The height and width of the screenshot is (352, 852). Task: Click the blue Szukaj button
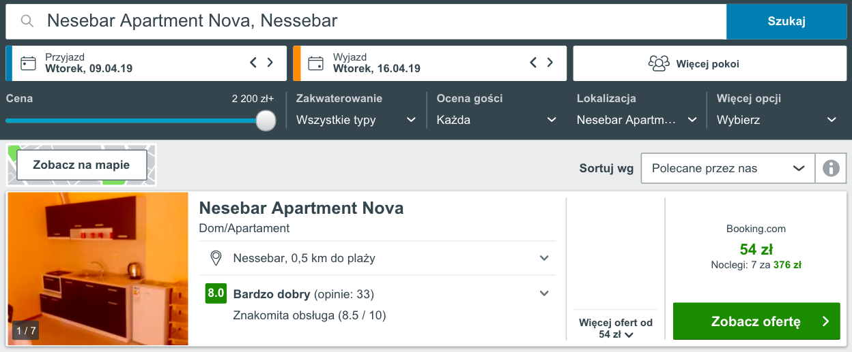[786, 21]
